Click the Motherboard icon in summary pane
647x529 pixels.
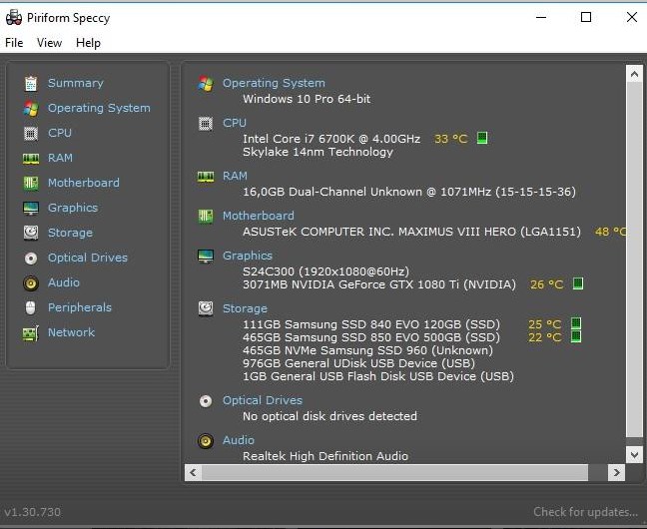point(206,217)
